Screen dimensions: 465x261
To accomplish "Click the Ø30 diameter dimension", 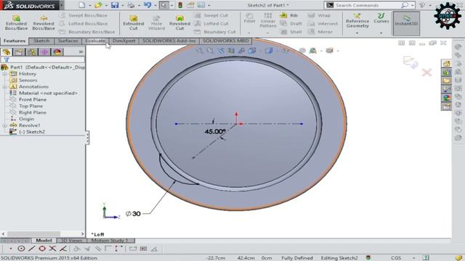I will [x=133, y=214].
